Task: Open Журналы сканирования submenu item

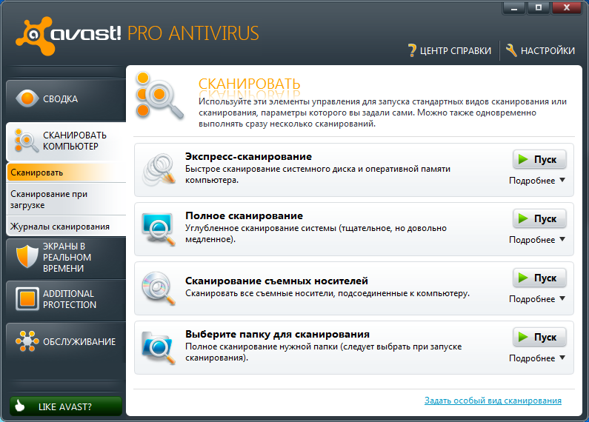Action: 61,227
